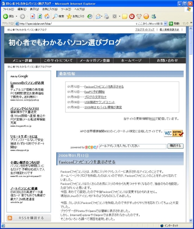Open the ブログの文字化け link

point(95,97)
